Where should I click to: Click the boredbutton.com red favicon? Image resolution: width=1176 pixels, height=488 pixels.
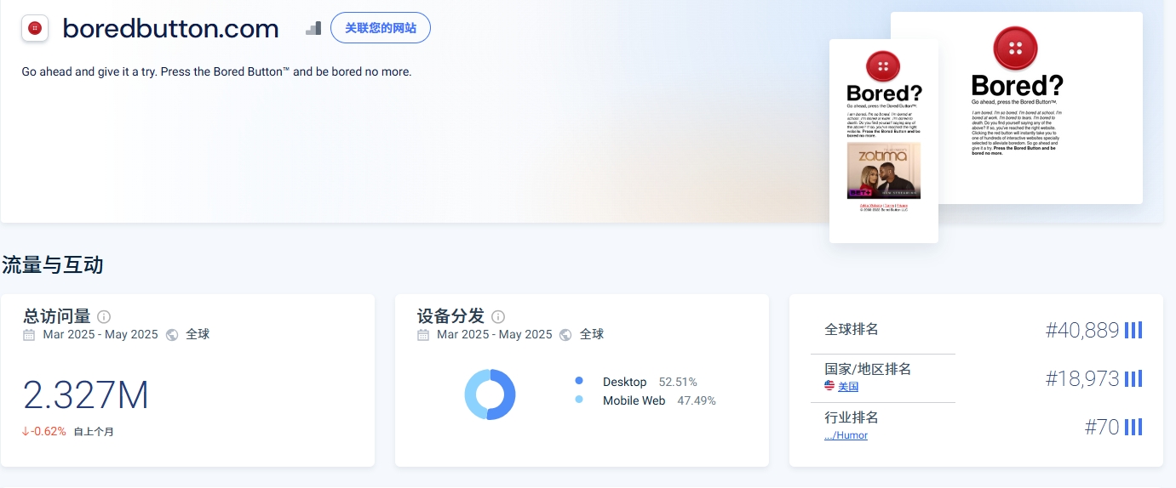pyautogui.click(x=34, y=28)
